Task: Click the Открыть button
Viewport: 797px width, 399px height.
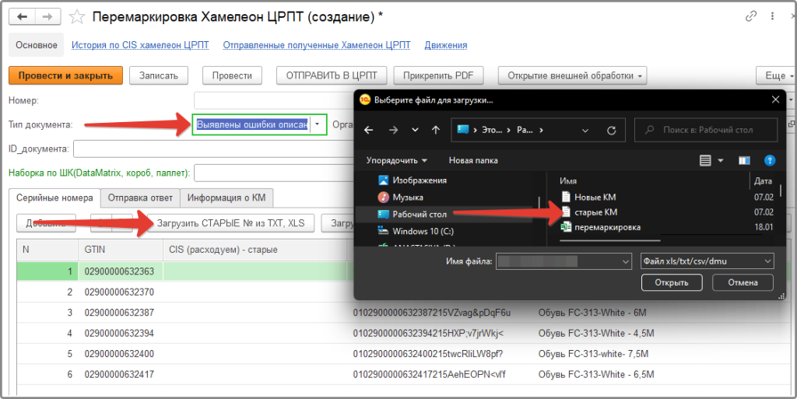Action: pyautogui.click(x=672, y=282)
